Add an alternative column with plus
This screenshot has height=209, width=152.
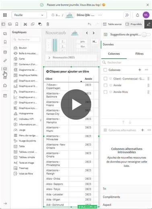pyautogui.click(x=142, y=130)
